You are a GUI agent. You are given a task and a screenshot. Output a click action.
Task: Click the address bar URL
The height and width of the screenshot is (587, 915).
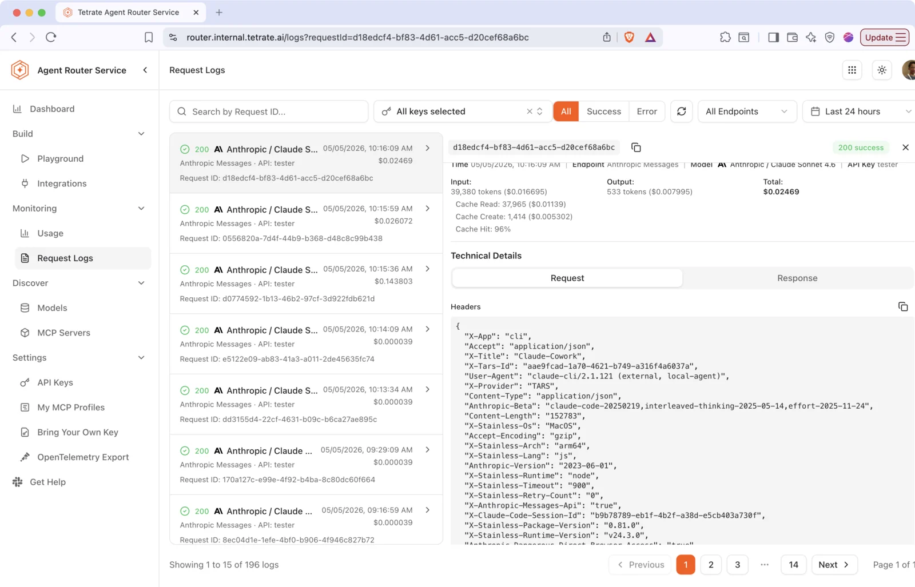click(357, 37)
